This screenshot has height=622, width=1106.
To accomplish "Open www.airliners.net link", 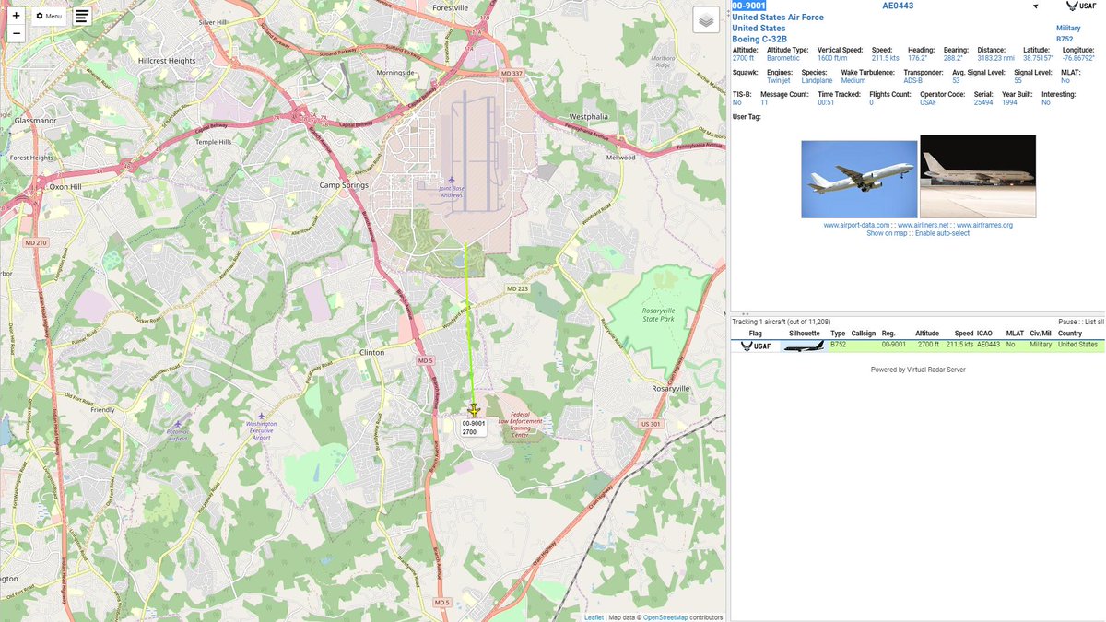I will pos(923,225).
